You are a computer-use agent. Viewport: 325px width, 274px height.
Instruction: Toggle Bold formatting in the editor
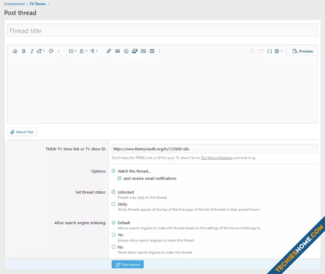tap(24, 51)
